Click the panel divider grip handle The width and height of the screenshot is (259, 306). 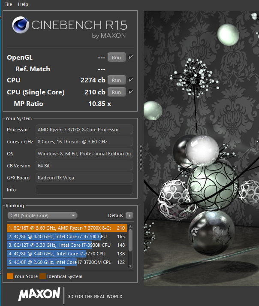tap(141, 158)
